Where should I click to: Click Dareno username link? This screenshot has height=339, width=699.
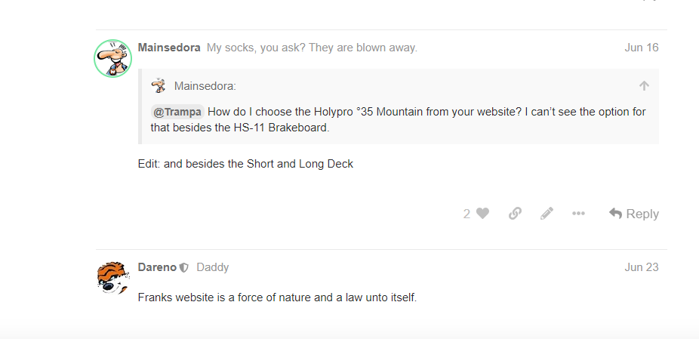pos(157,267)
